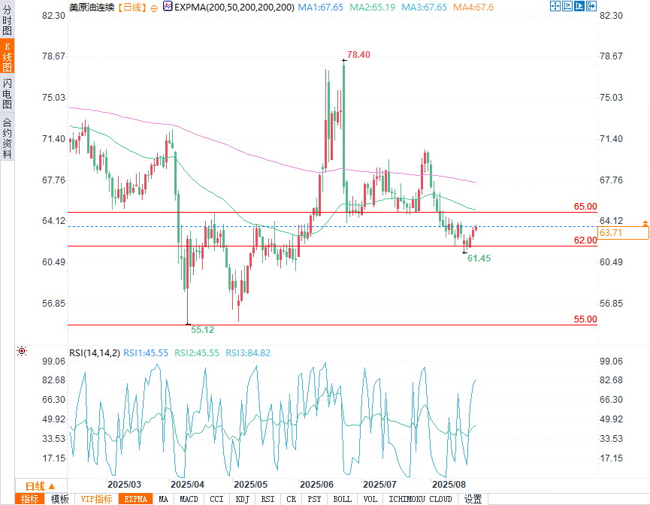This screenshot has width=650, height=505.
Task: Click the chart export arrow icon
Action: 591,6
